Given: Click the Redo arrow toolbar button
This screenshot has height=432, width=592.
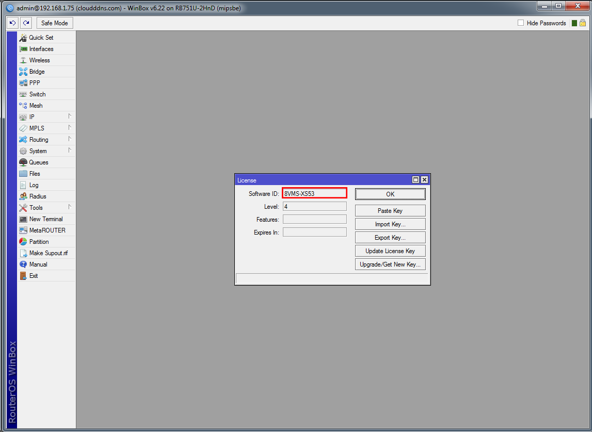Looking at the screenshot, I should click(x=26, y=23).
